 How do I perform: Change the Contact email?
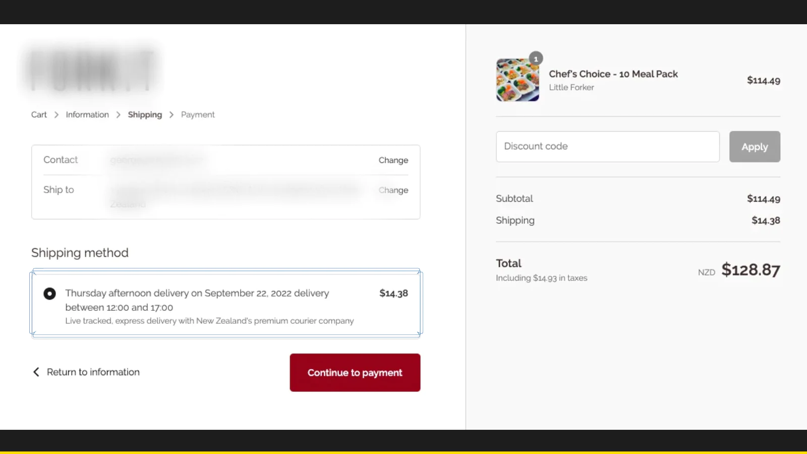pos(393,160)
